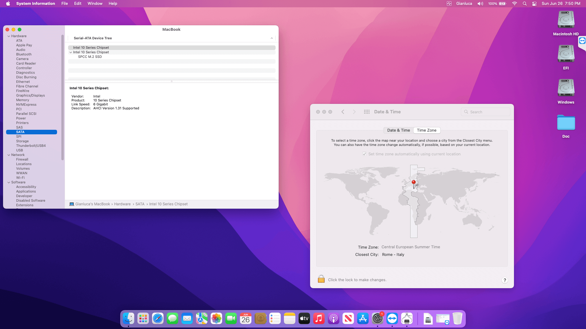Open Music app in the dock
The width and height of the screenshot is (586, 329).
pos(319,319)
